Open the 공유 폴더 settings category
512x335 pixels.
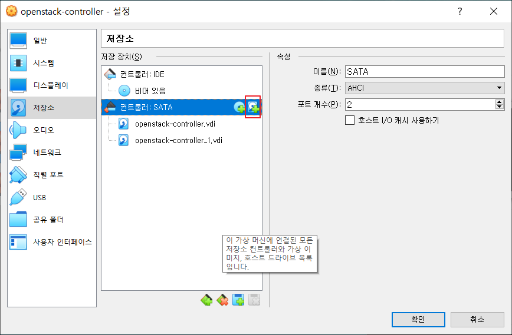52,220
